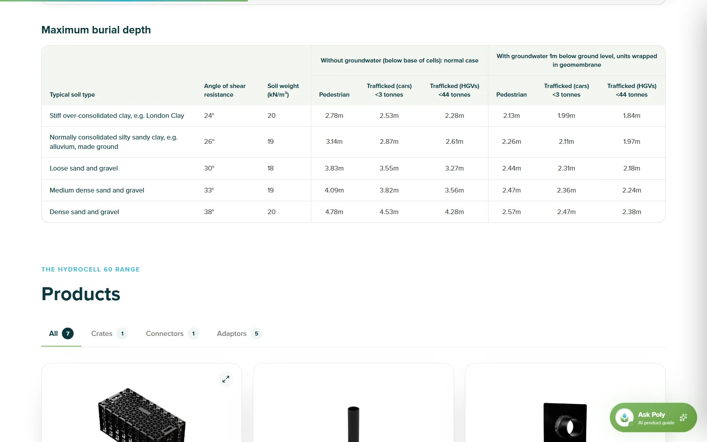Click the 2.31m groundwater cars value
Image resolution: width=707 pixels, height=442 pixels.
coord(566,168)
